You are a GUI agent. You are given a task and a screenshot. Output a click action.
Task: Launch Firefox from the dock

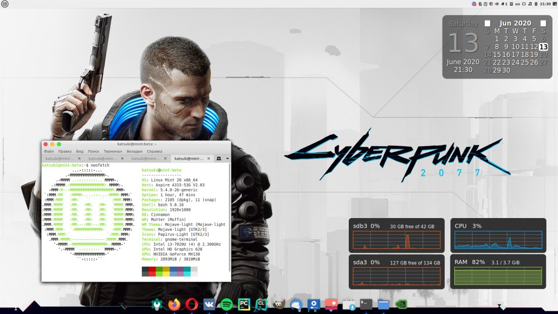(174, 305)
